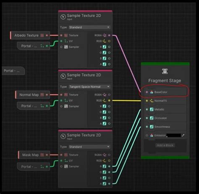Click the Sample Texture 2D title of normal sampler
Image resolution: width=199 pixels, height=194 pixels.
click(84, 75)
